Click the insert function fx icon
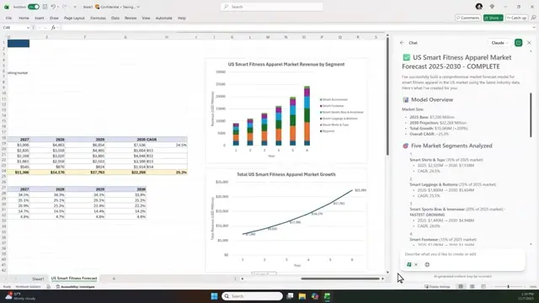539x303 pixels. 53,28
